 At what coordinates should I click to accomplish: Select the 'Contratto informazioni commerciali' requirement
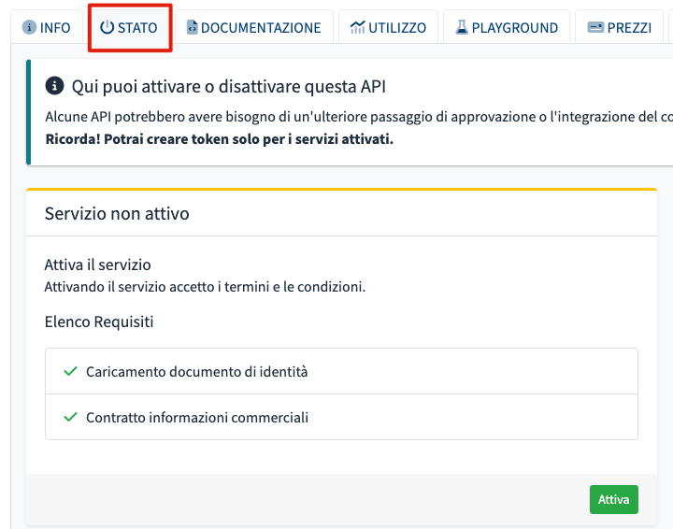[197, 418]
